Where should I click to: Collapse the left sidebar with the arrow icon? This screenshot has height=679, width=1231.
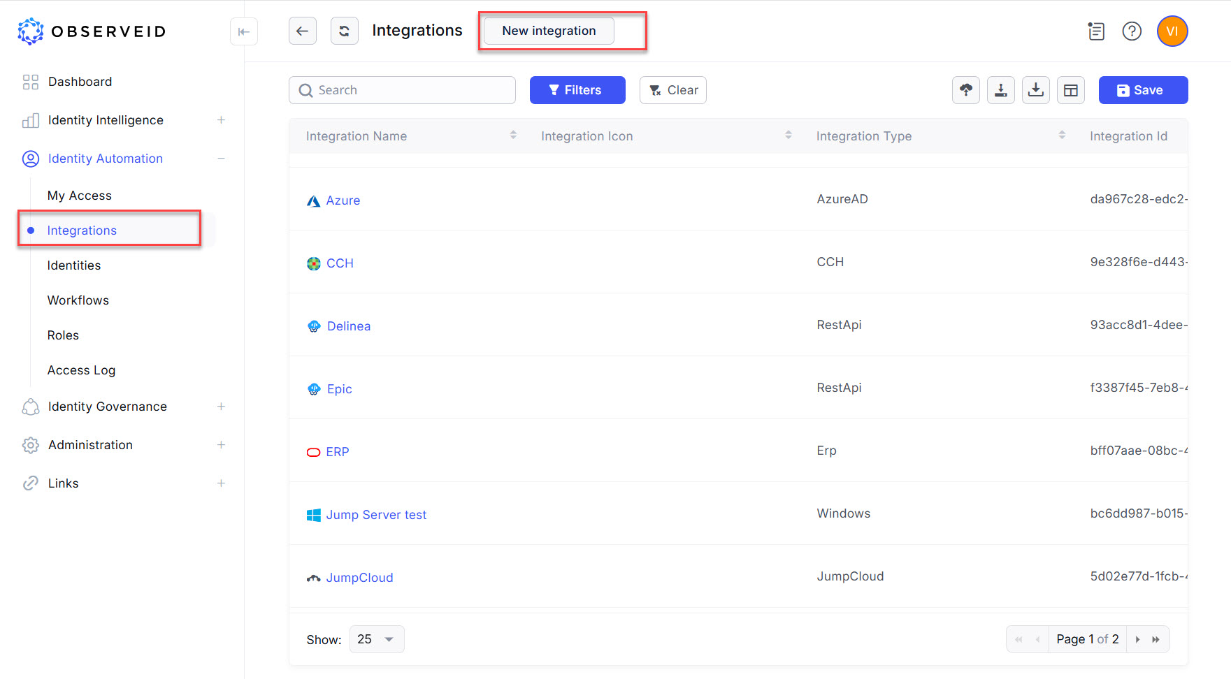tap(243, 31)
